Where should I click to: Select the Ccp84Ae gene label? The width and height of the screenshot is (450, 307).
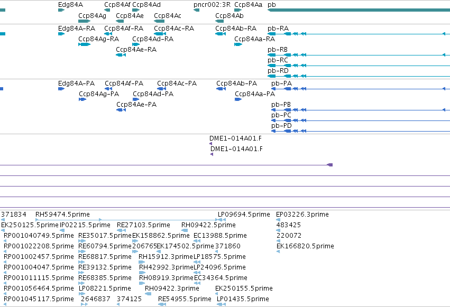point(130,16)
